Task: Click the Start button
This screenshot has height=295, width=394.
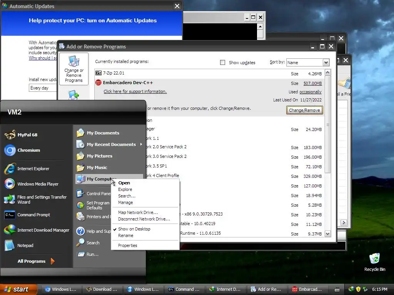Action: (x=18, y=289)
